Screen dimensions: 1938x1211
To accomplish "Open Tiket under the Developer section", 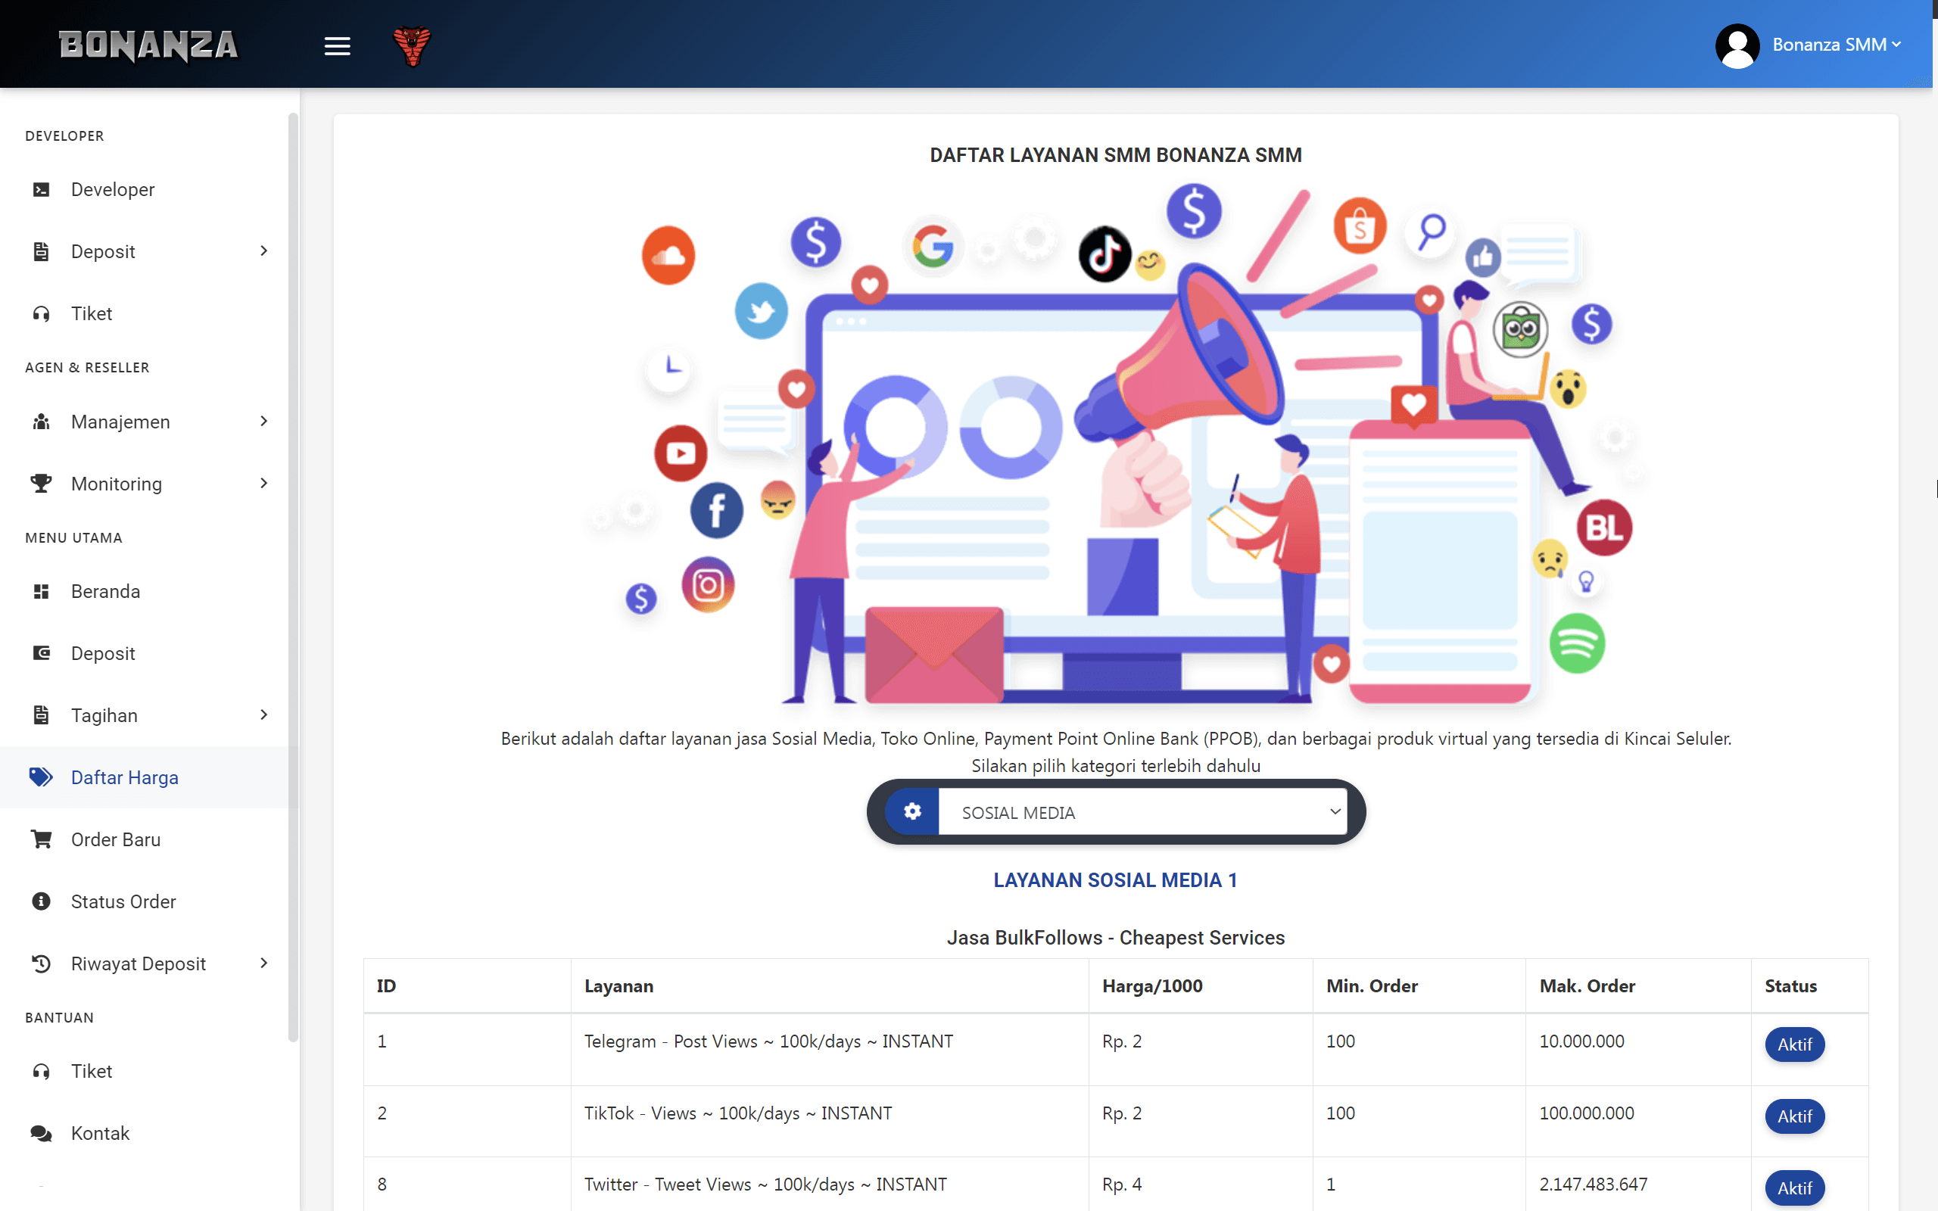I will [x=92, y=314].
